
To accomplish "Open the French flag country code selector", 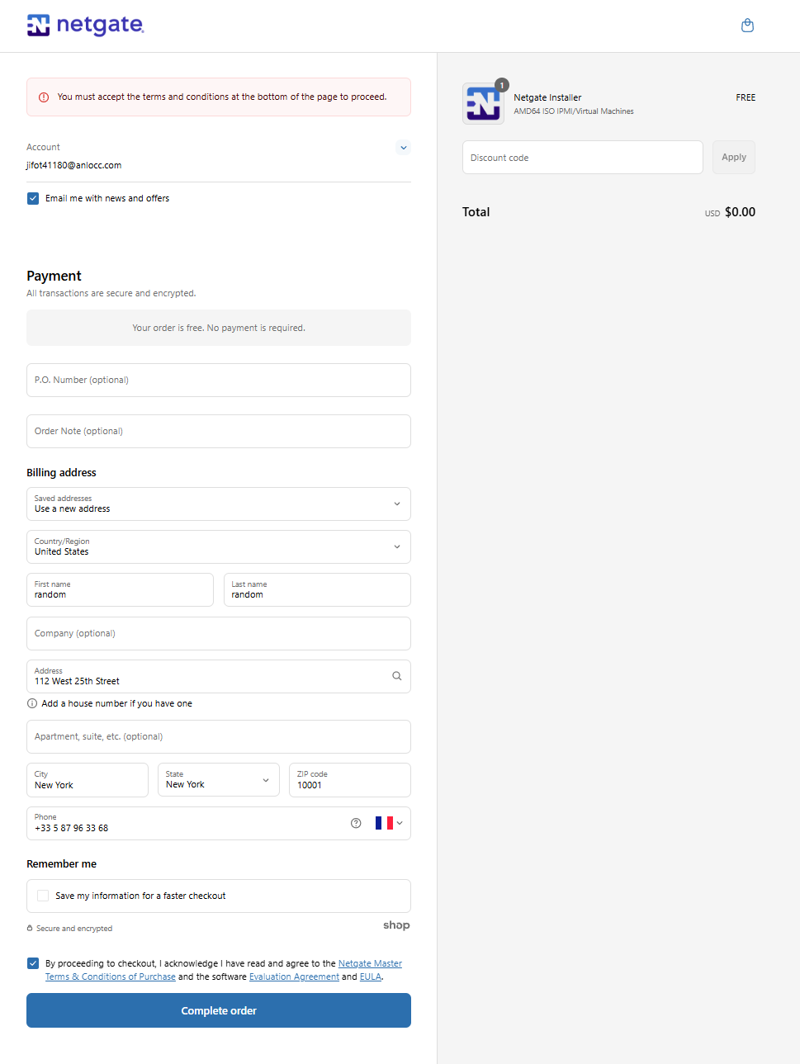I will (389, 823).
